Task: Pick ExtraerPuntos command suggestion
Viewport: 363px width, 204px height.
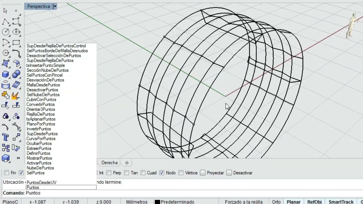Action: click(x=39, y=148)
